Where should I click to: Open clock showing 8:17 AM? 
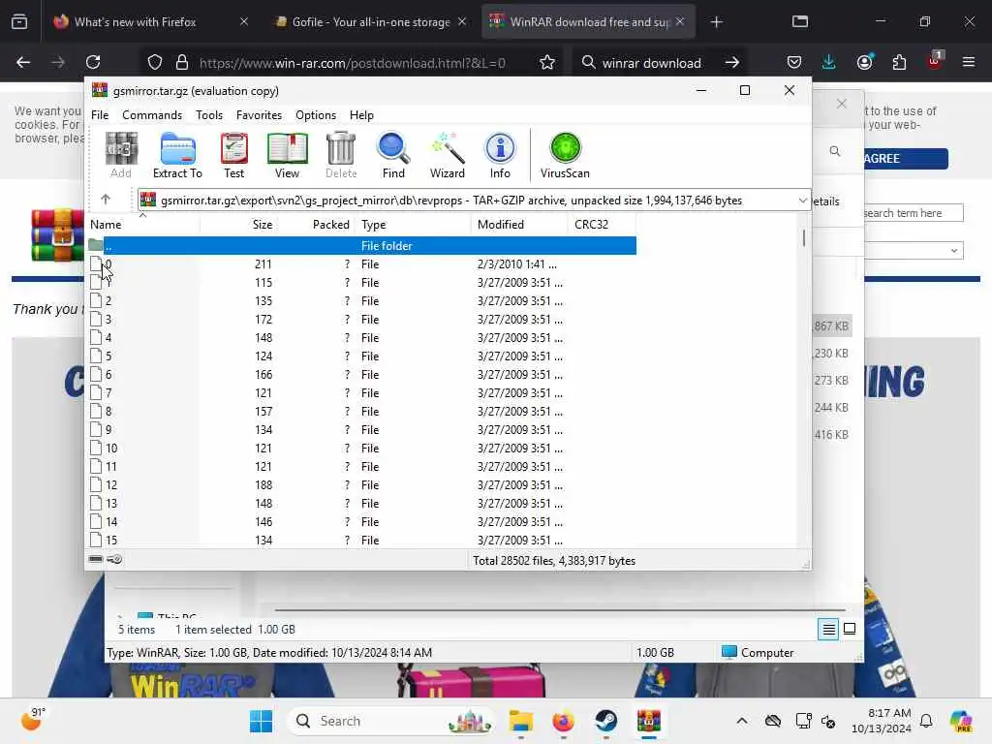tap(882, 721)
